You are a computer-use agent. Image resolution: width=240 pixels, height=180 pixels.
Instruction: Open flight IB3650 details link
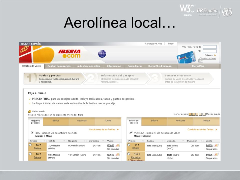pyautogui.click(x=110, y=145)
